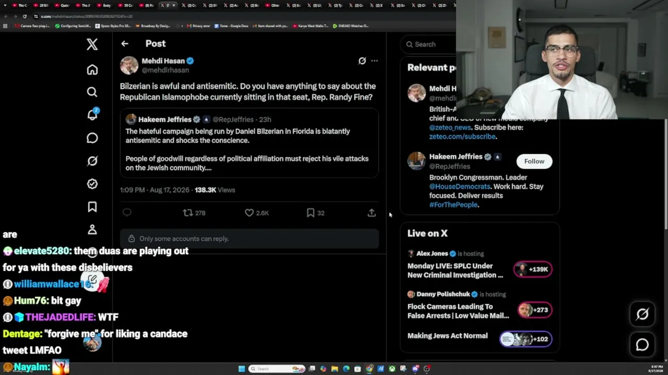View the 138.3K Views count
The height and width of the screenshot is (375, 668).
click(x=215, y=190)
